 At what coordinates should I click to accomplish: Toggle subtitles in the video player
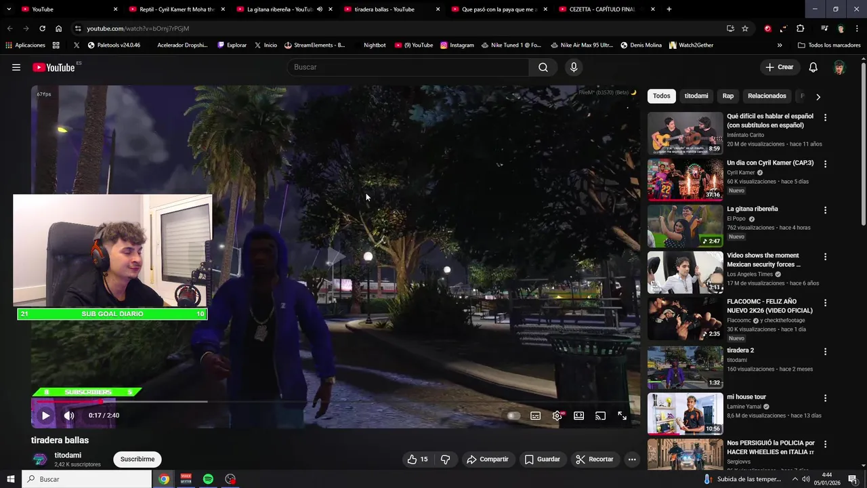click(535, 415)
